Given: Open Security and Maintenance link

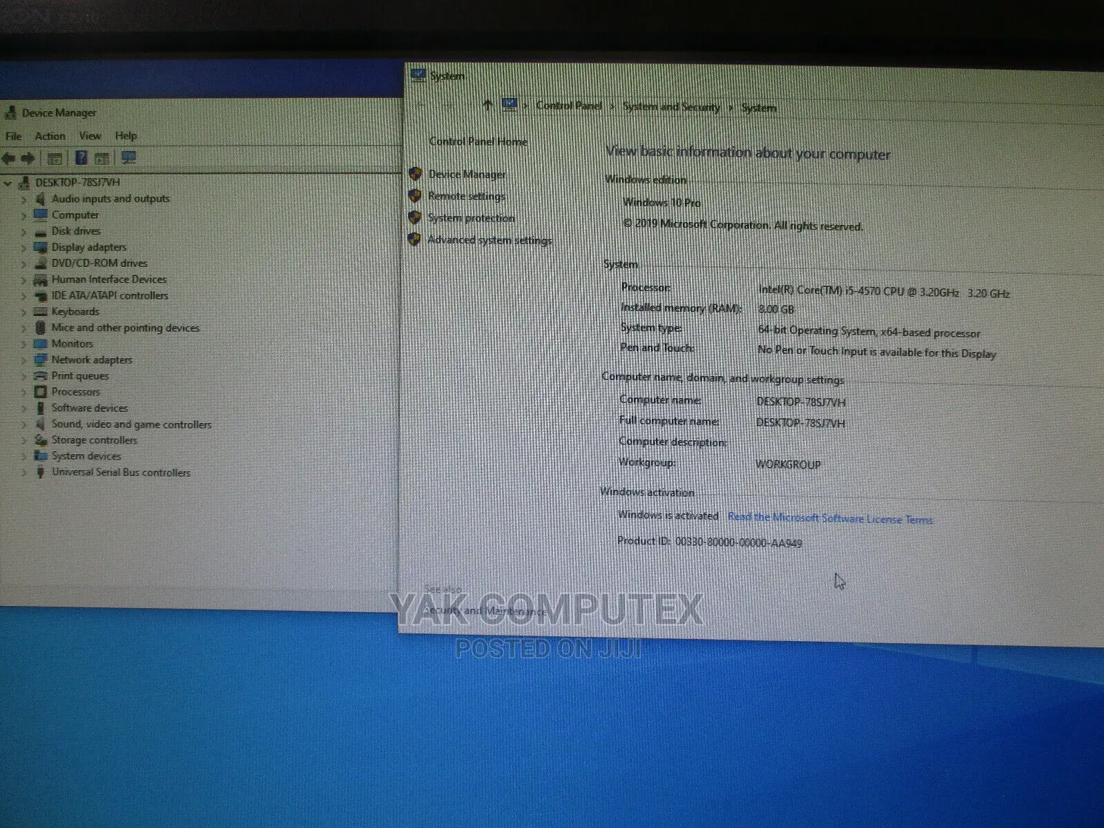Looking at the screenshot, I should [484, 611].
